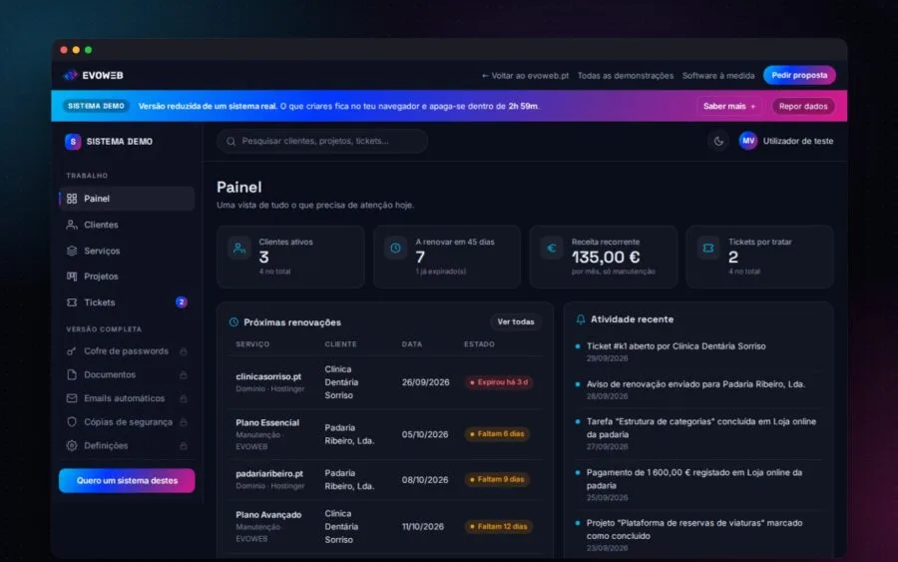Click Repor dados button

[x=803, y=106]
